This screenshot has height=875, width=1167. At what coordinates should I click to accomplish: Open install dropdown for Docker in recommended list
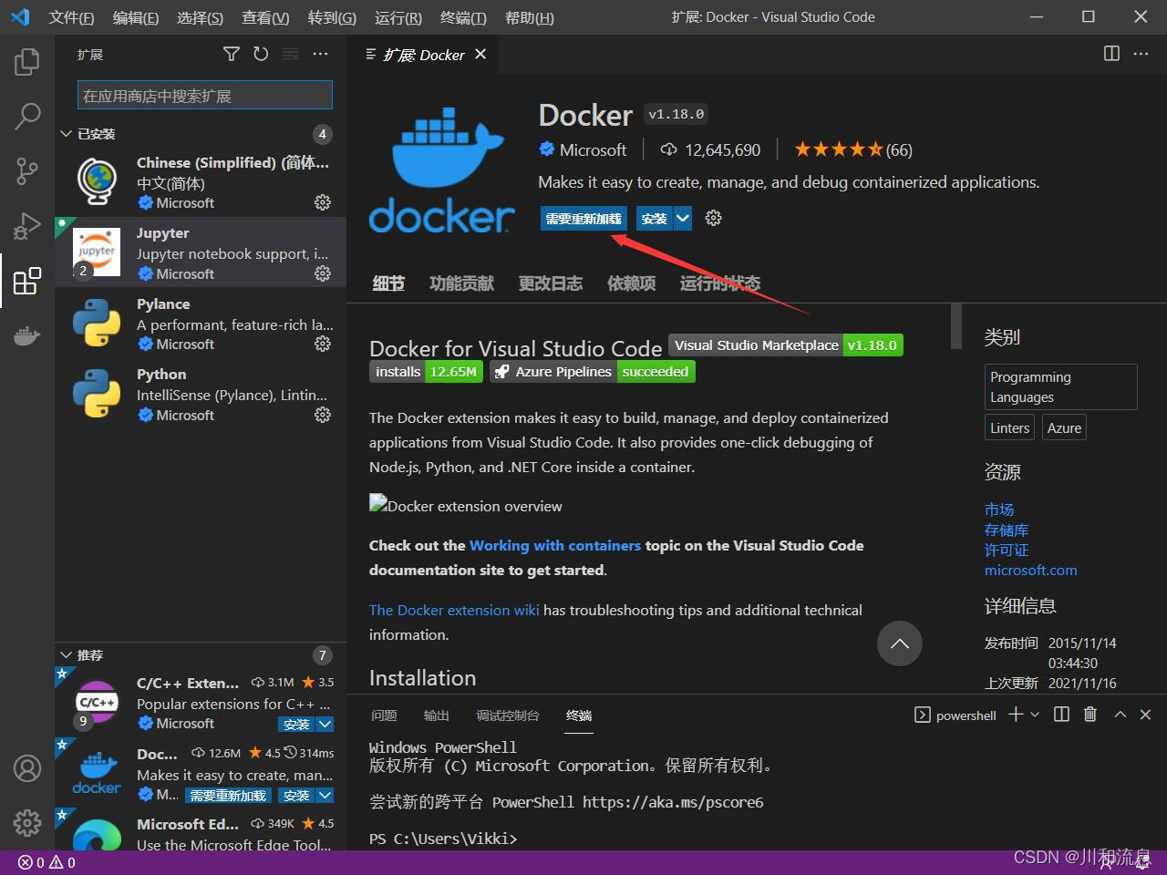click(x=325, y=796)
